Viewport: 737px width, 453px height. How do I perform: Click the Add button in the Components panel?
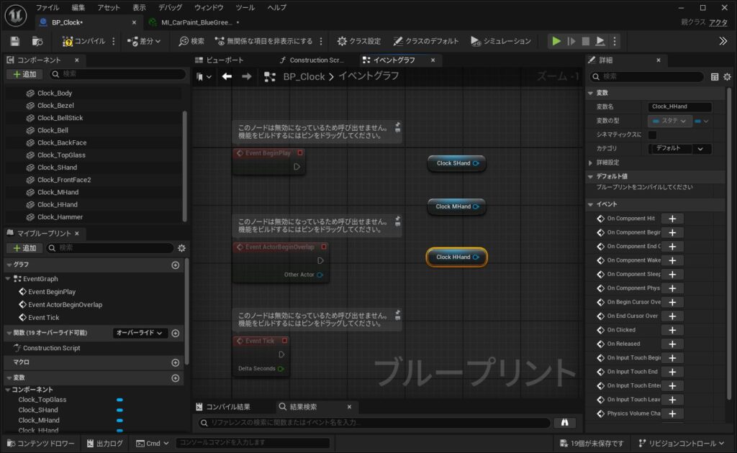25,74
